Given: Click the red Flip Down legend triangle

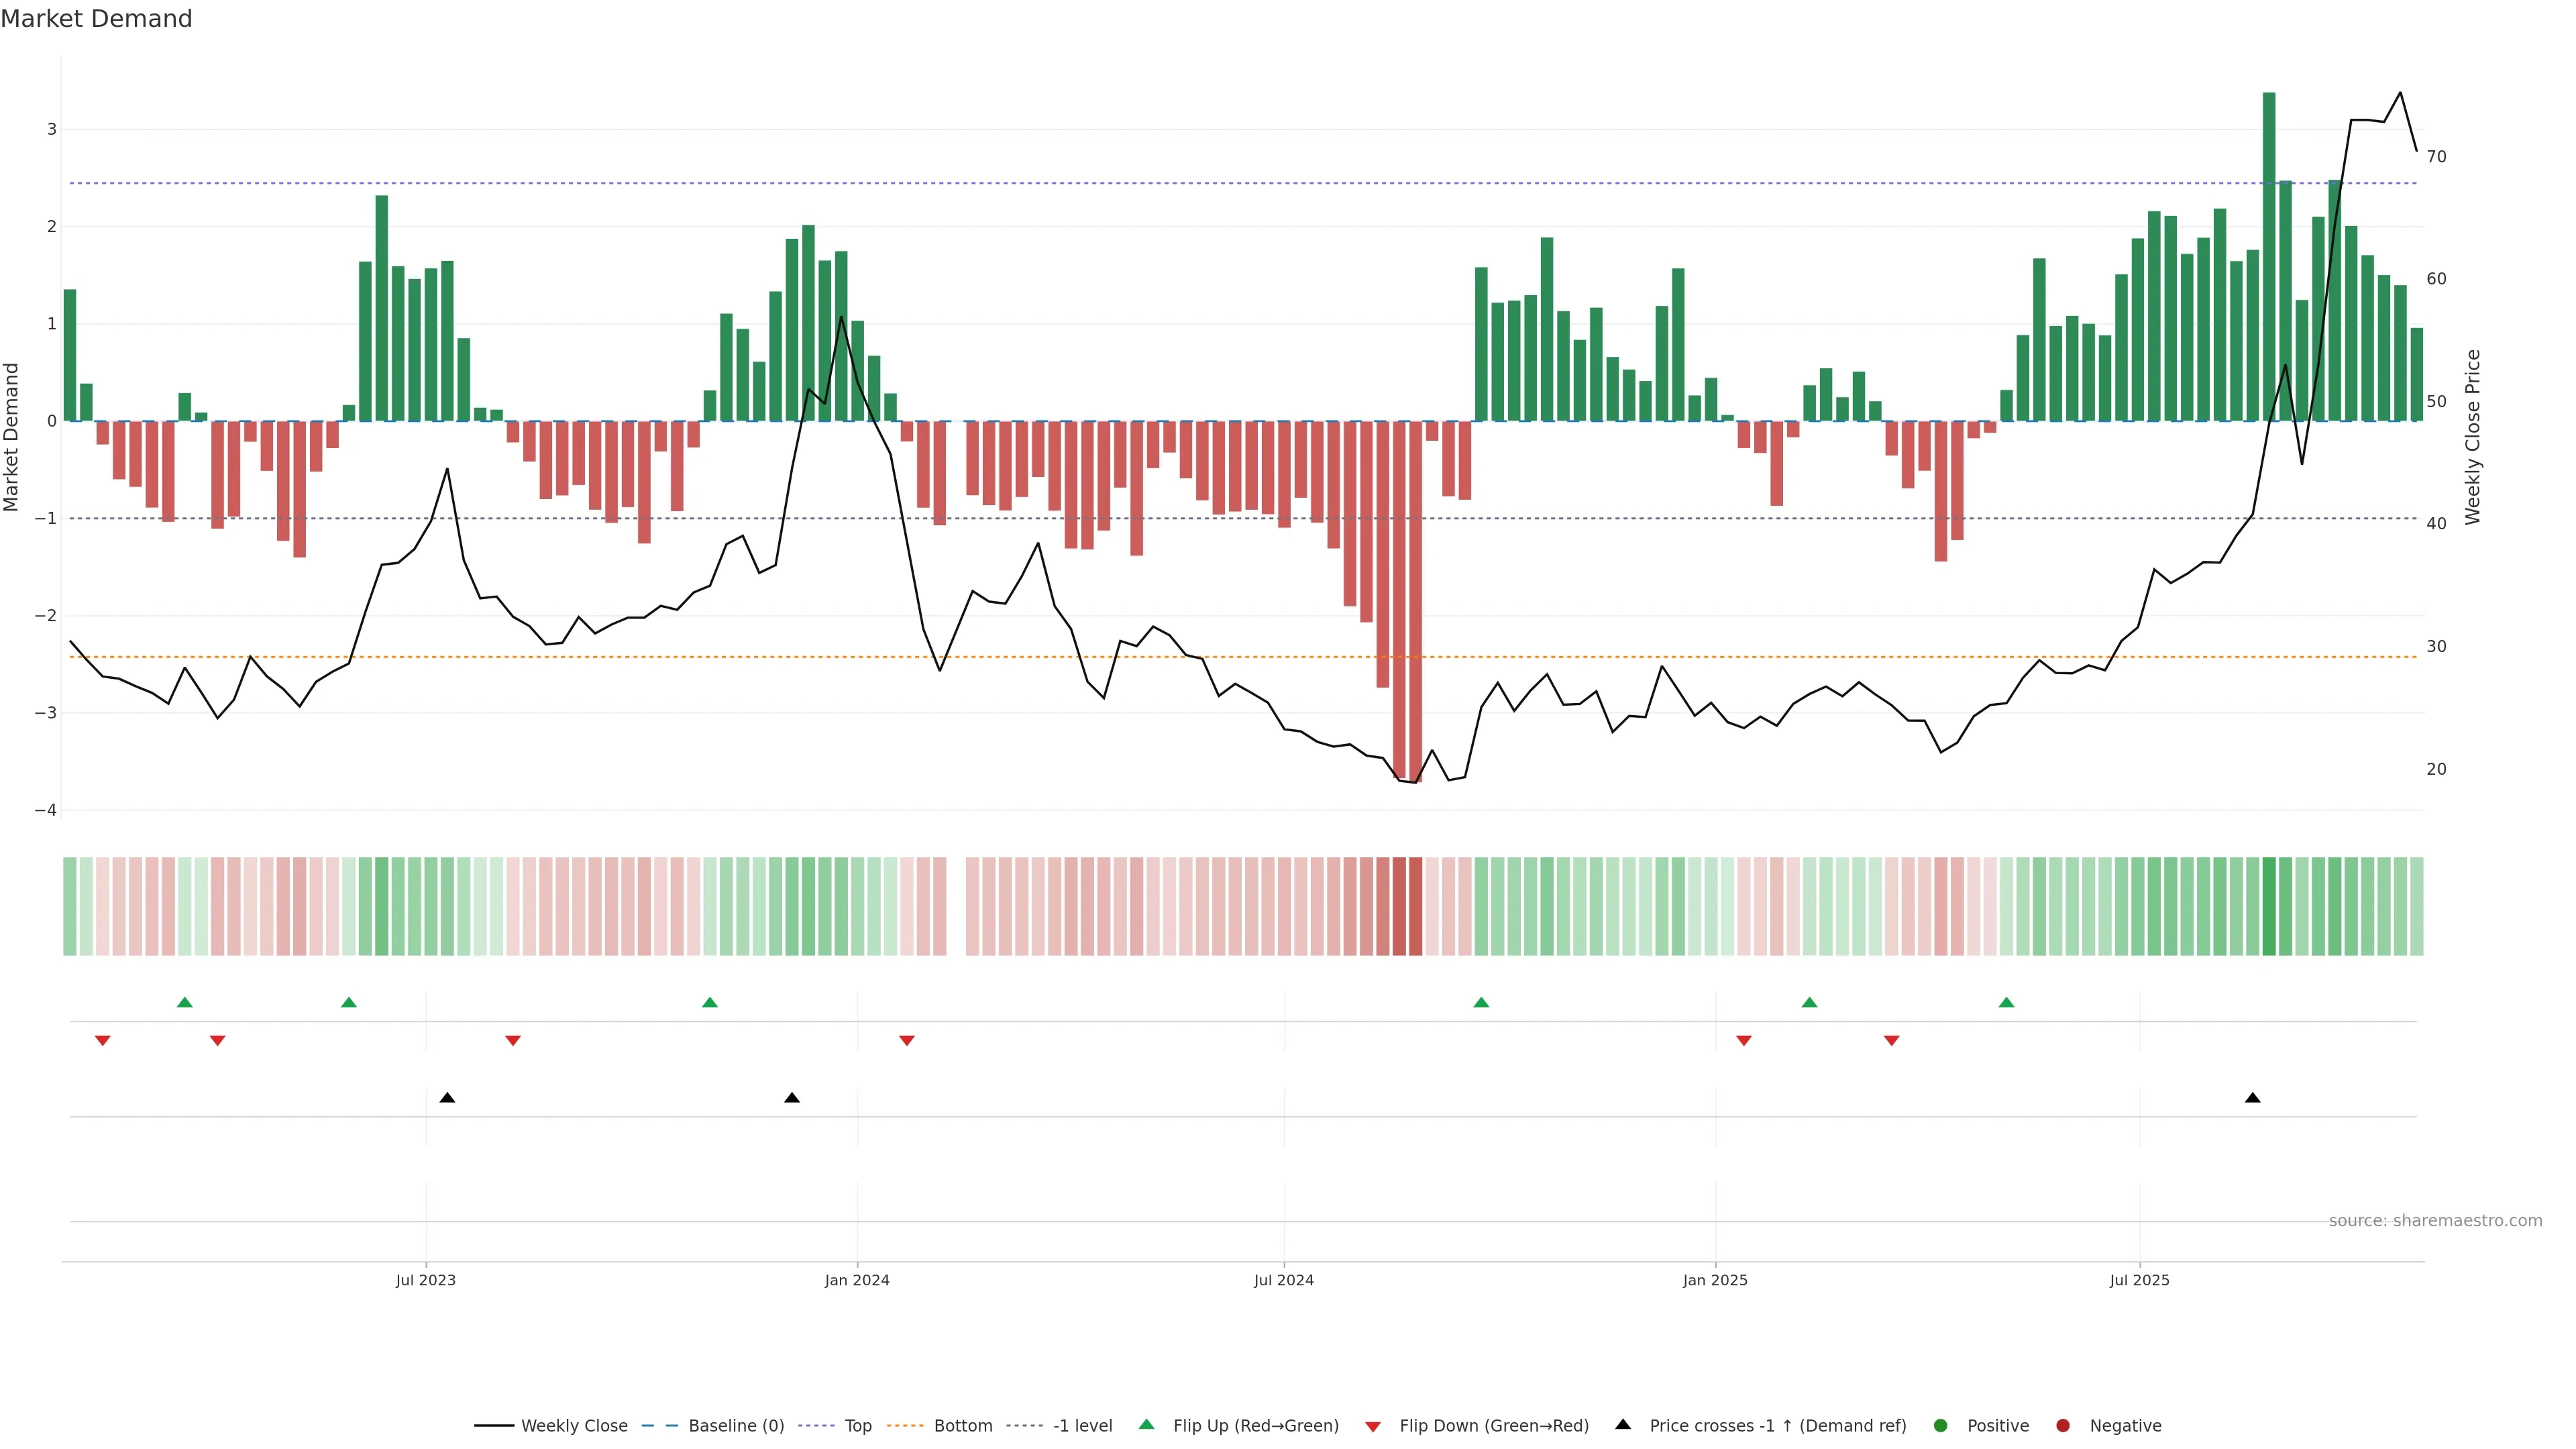Looking at the screenshot, I should pos(1373,1427).
